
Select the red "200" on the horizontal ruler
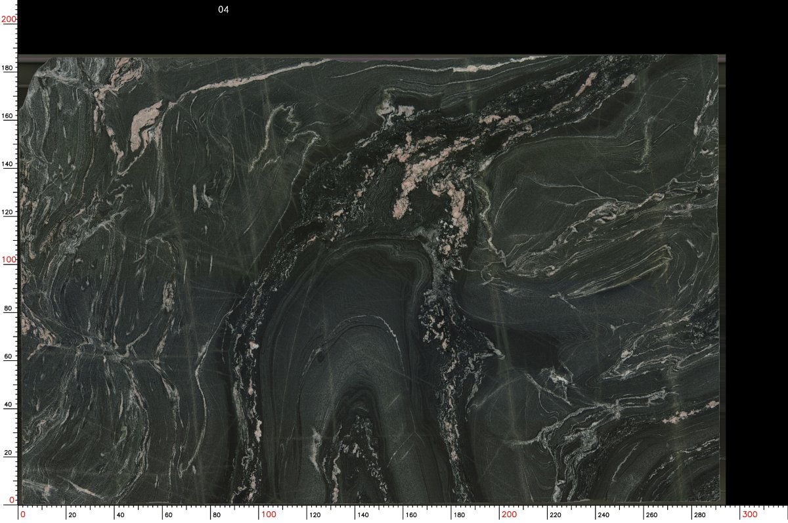tap(509, 514)
